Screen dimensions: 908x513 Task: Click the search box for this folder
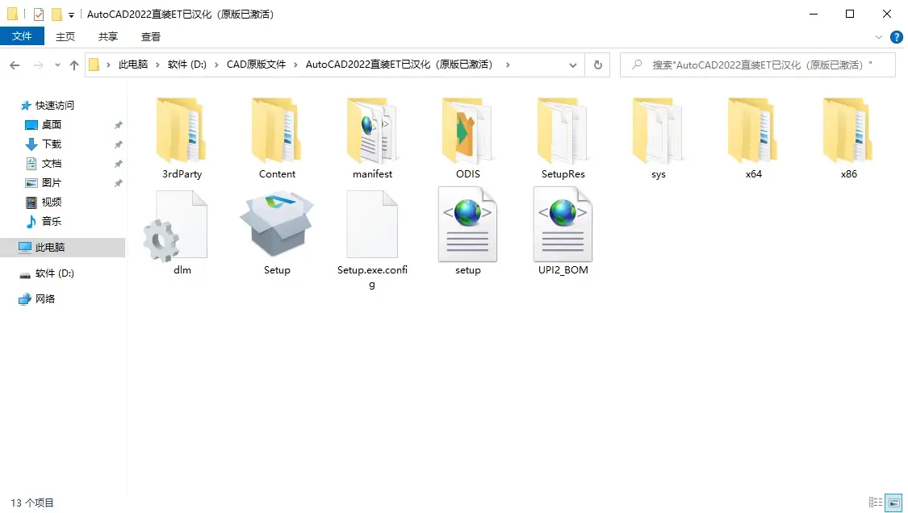click(757, 65)
